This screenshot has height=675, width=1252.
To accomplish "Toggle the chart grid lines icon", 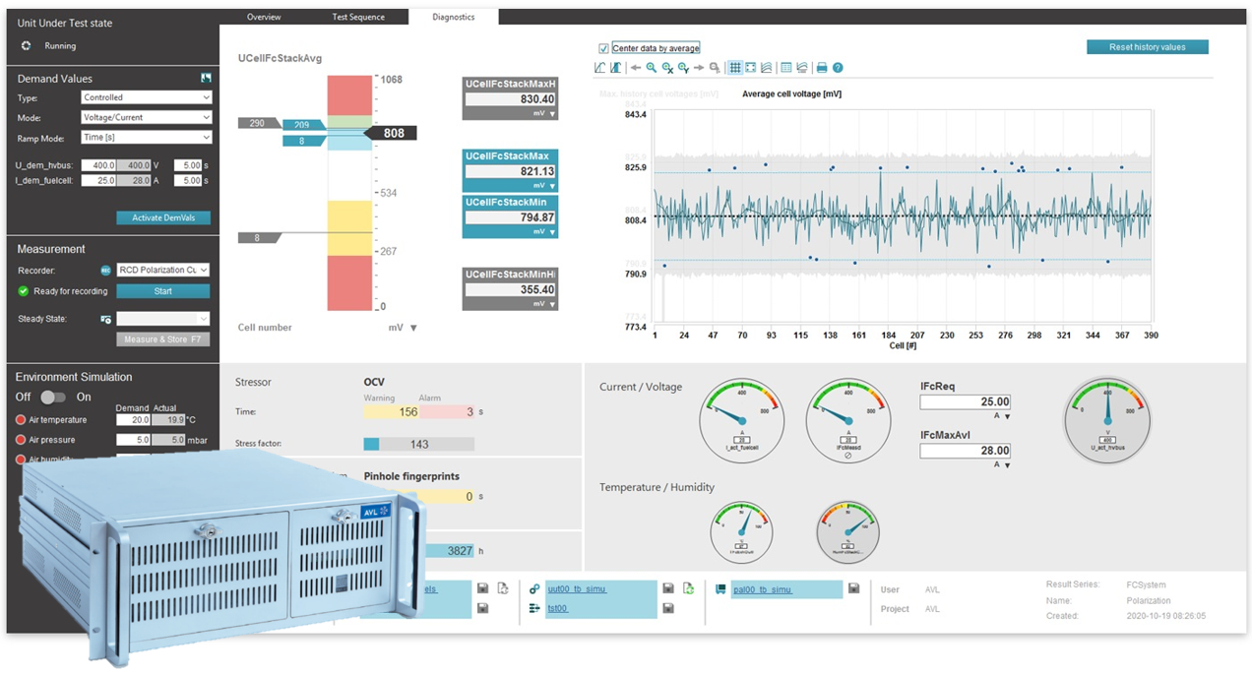I will (734, 68).
